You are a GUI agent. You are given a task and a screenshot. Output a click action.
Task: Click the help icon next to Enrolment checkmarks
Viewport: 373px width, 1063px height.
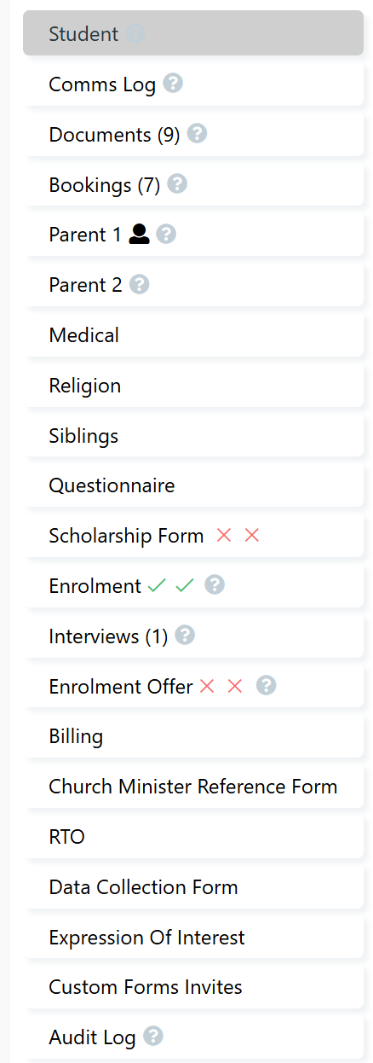point(215,585)
